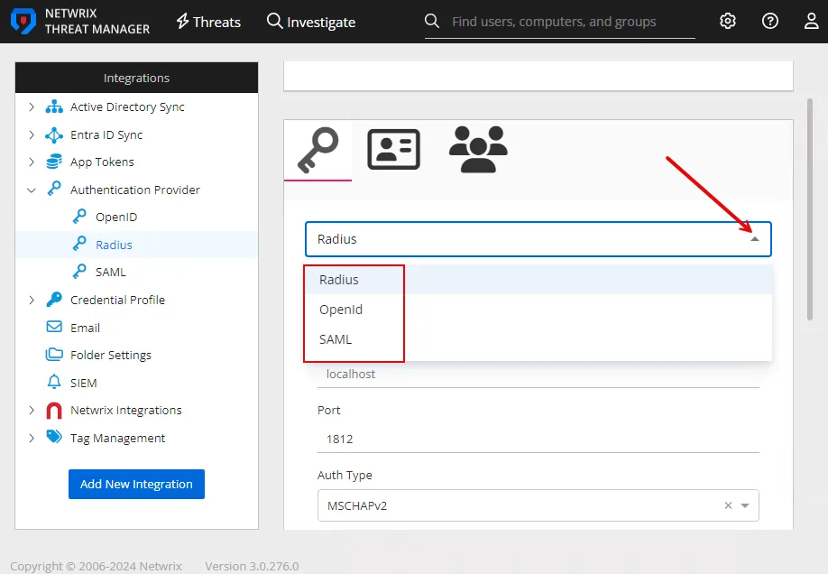Click the SIEM bell icon
The height and width of the screenshot is (574, 828).
coord(54,382)
